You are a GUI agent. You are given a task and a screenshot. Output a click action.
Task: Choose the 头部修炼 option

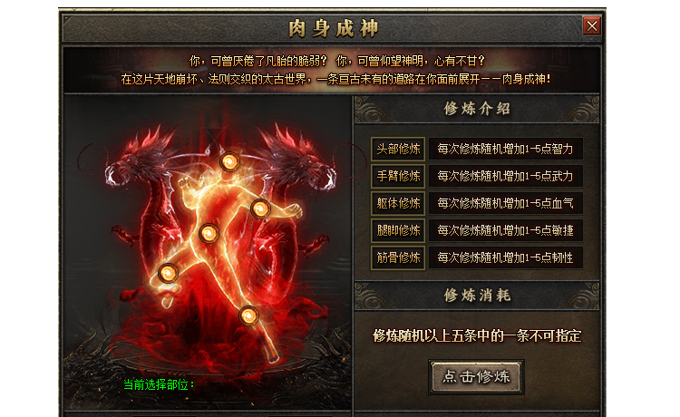pos(398,150)
